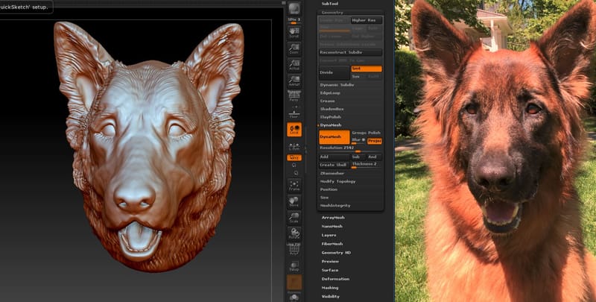Disable the Project option in DynaMesh
Screen dimensions: 596x302
click(x=375, y=139)
